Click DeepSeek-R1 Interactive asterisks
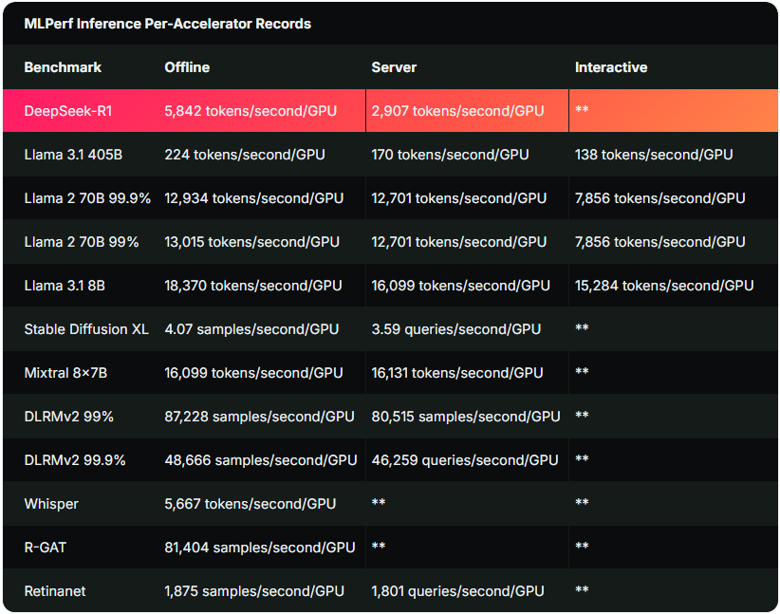Viewport: 780px width, 614px height. pyautogui.click(x=582, y=109)
